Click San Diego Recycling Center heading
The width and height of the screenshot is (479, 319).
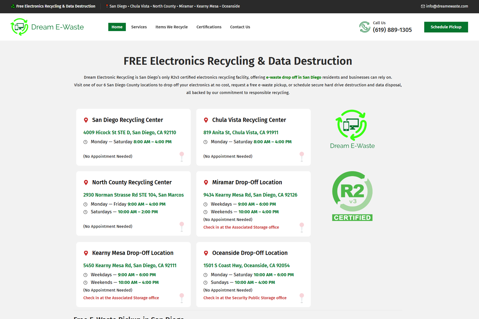pos(128,120)
